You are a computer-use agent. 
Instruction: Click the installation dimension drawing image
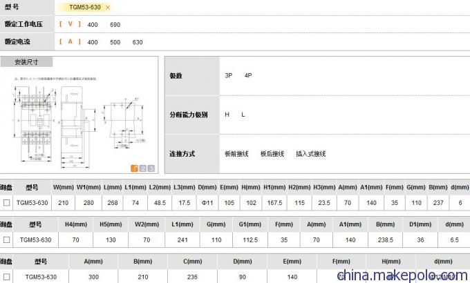click(x=79, y=123)
